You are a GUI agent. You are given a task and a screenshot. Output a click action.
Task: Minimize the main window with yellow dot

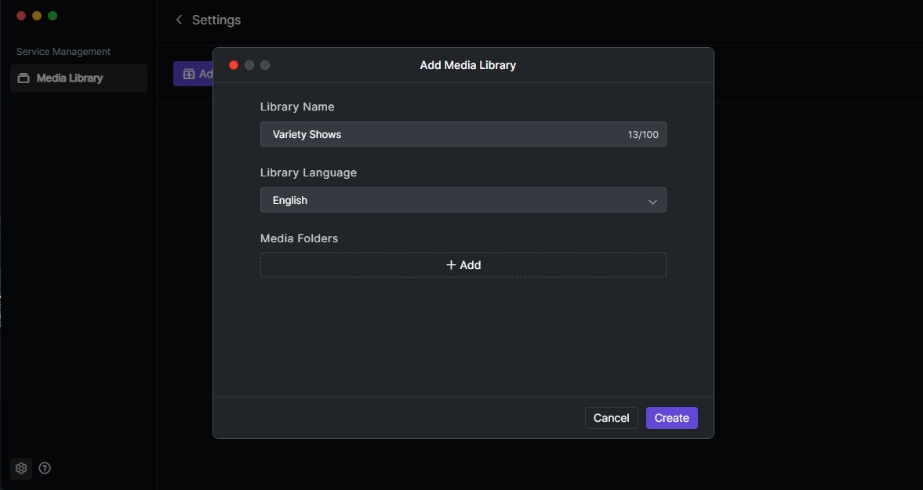coord(37,16)
